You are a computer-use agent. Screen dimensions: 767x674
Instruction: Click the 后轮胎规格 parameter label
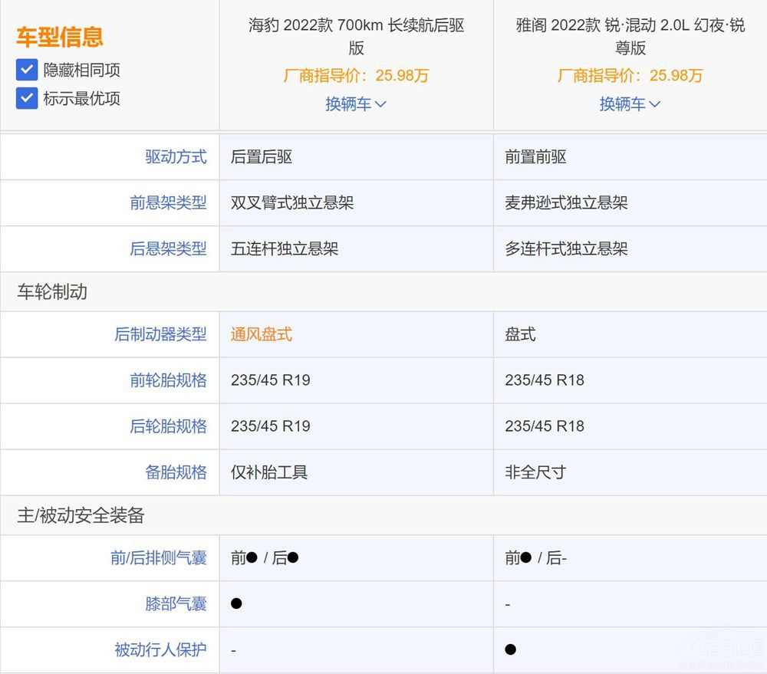(168, 426)
